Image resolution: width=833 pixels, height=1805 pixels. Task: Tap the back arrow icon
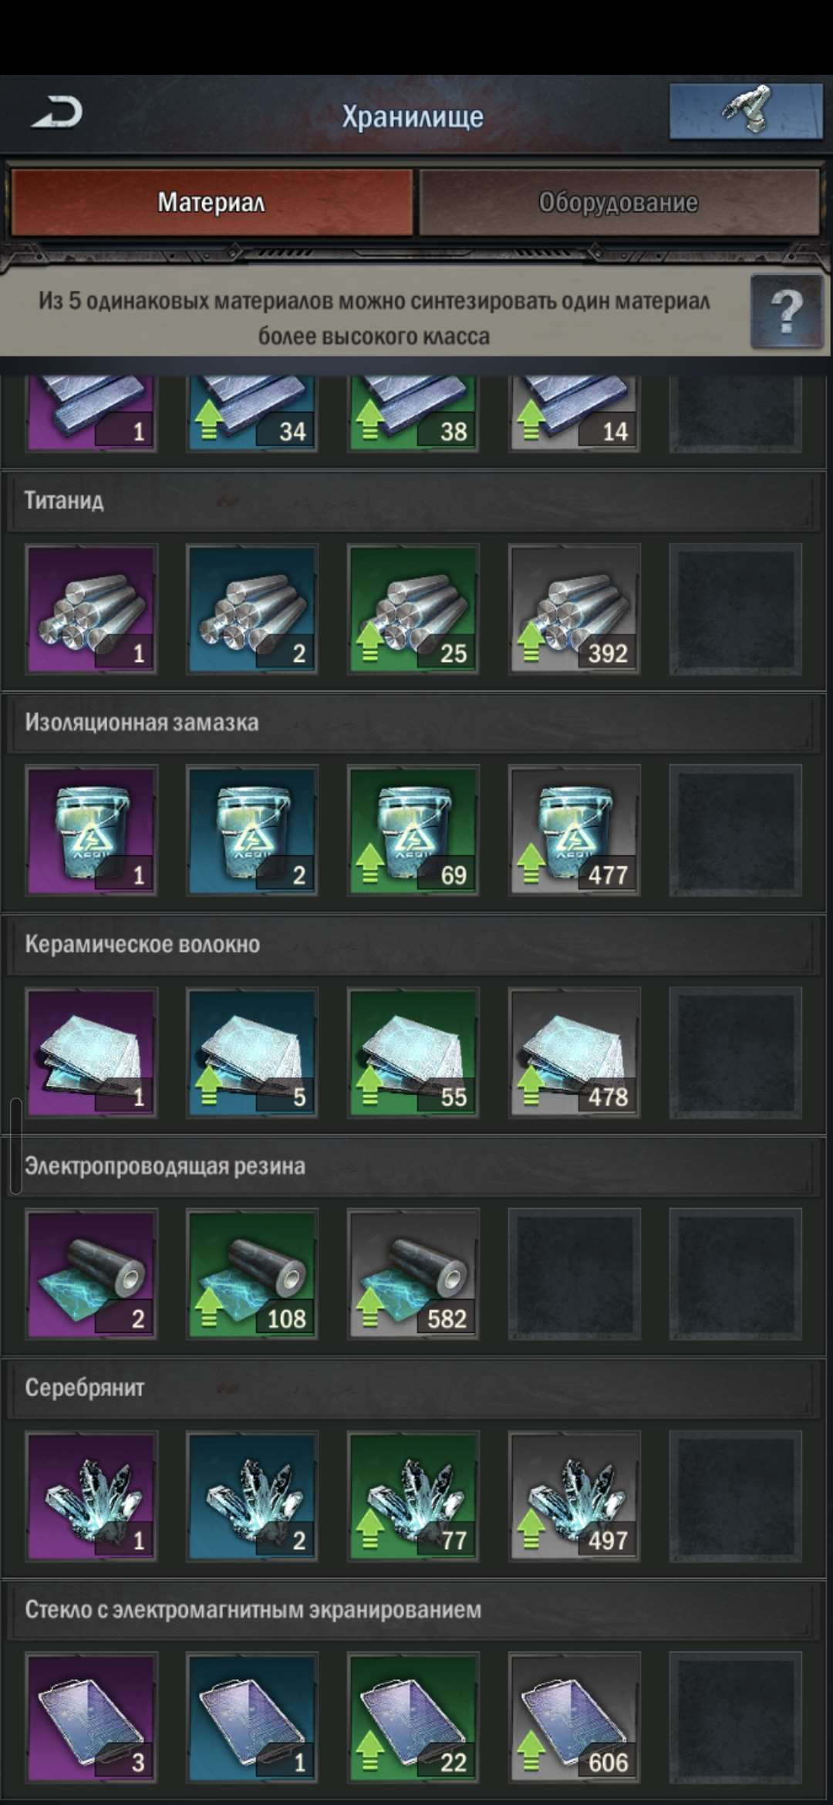pyautogui.click(x=56, y=113)
